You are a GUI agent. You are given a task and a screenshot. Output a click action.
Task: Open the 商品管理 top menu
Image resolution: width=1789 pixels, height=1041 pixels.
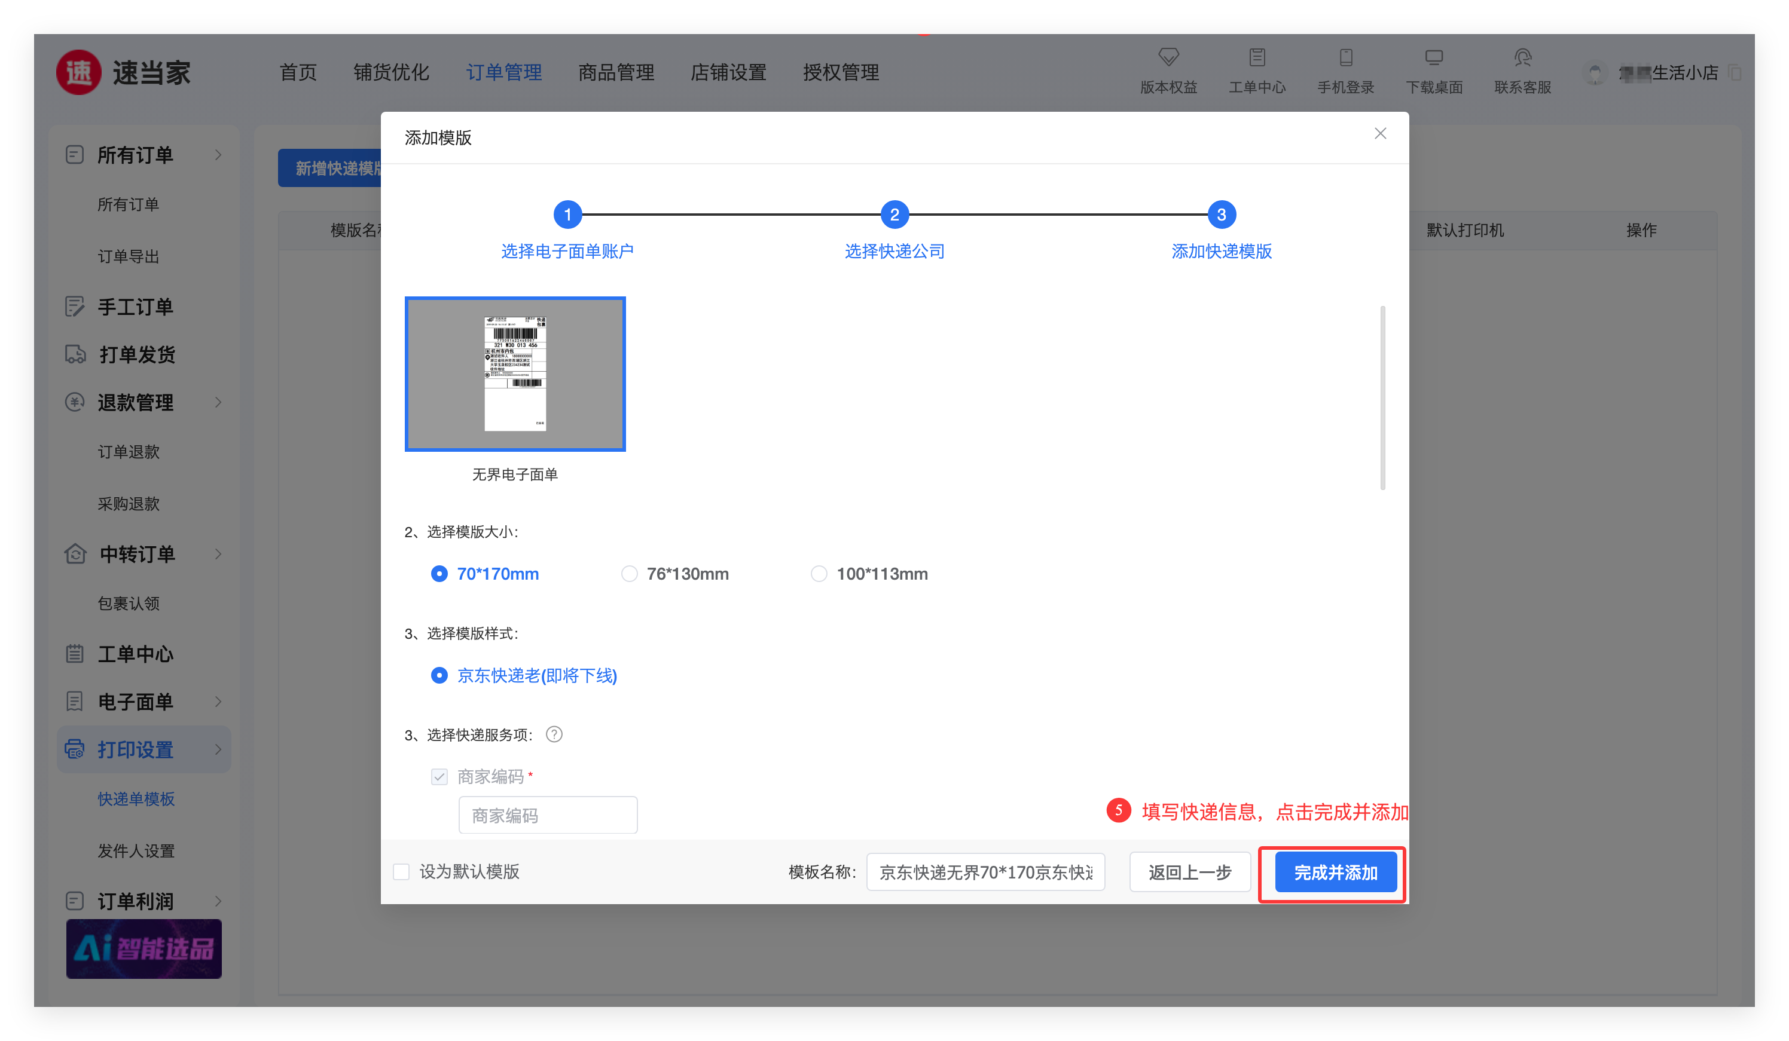(x=615, y=72)
